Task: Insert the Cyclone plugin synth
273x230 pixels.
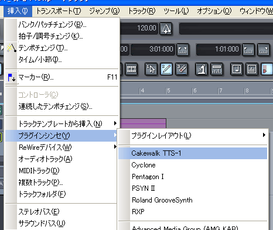Action: pos(193,165)
